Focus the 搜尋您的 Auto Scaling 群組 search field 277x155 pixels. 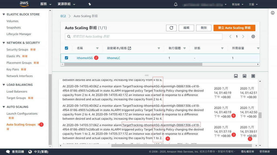pos(144,36)
